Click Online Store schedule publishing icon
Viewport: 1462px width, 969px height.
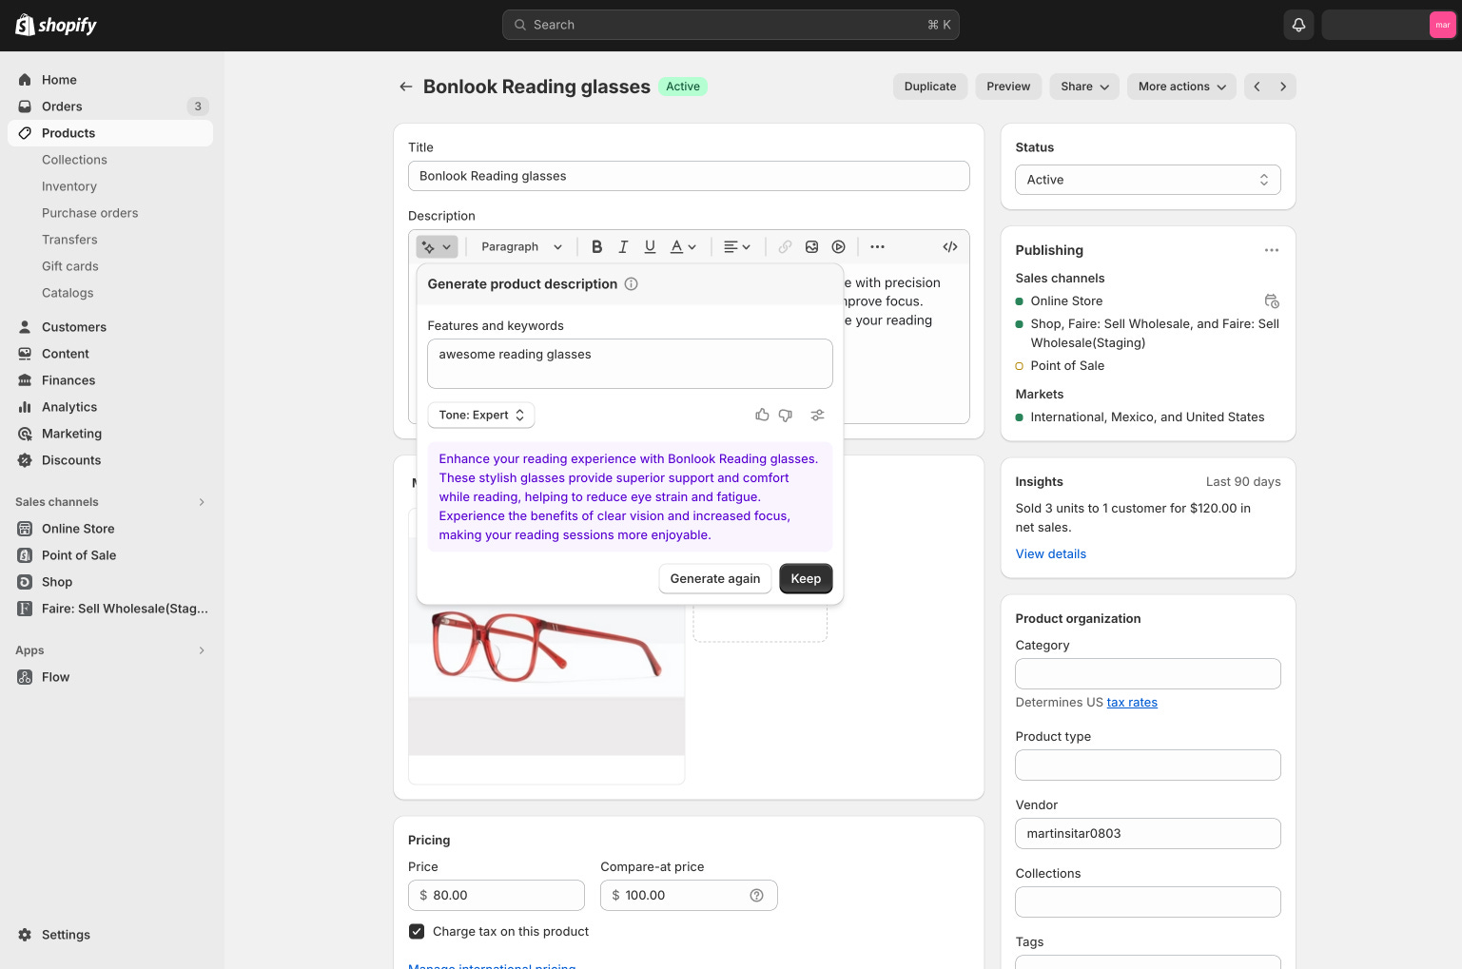(1272, 301)
